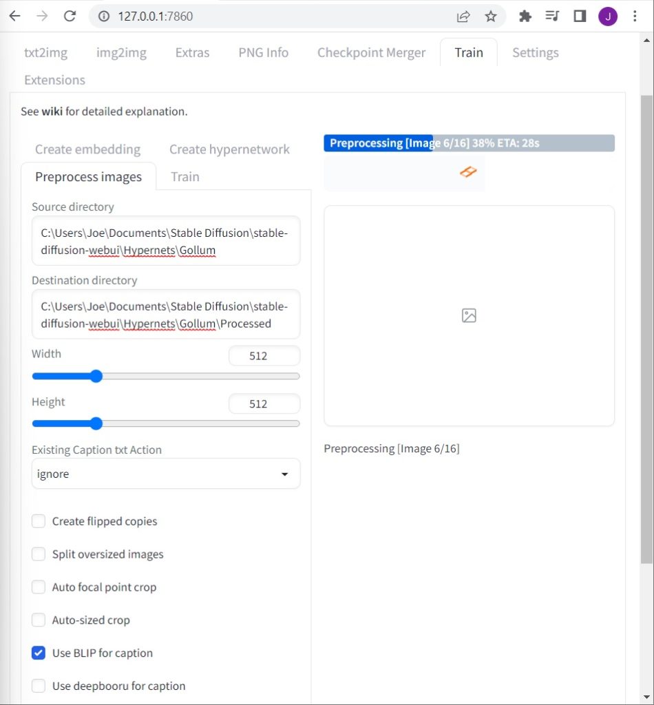This screenshot has width=654, height=705.
Task: Bookmark this page with star icon
Action: pos(490,17)
